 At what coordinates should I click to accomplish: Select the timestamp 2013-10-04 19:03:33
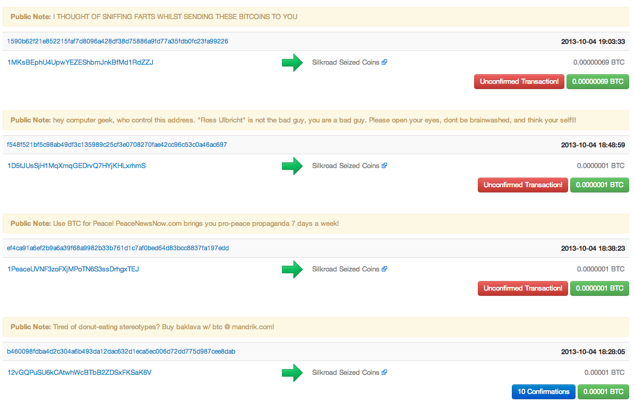[593, 42]
